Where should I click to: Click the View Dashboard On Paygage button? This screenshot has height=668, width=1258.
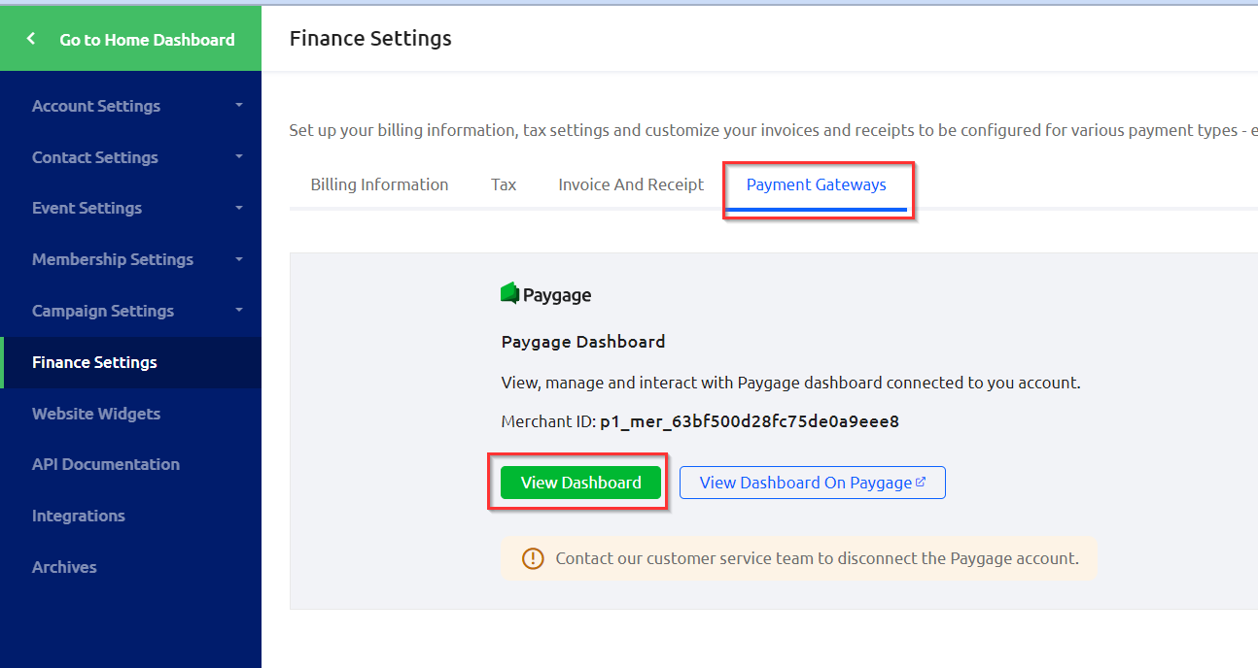[813, 483]
